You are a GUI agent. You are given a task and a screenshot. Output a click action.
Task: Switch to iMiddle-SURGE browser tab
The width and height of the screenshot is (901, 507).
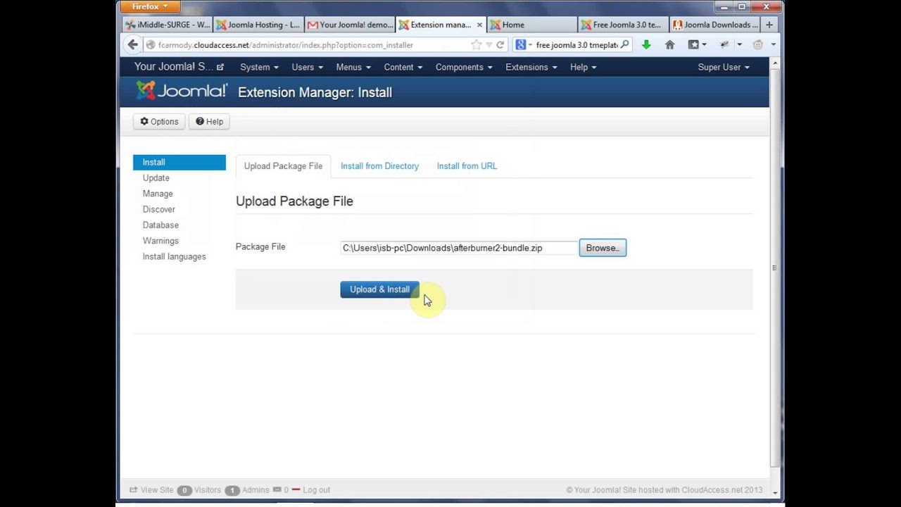coord(167,25)
